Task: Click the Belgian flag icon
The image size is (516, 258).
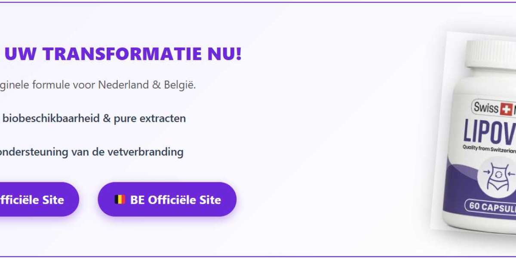Action: click(119, 200)
